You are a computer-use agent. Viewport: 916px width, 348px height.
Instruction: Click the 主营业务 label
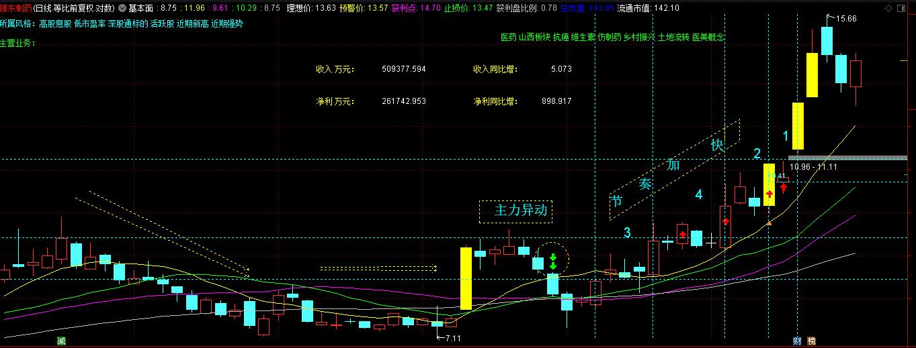tap(17, 44)
